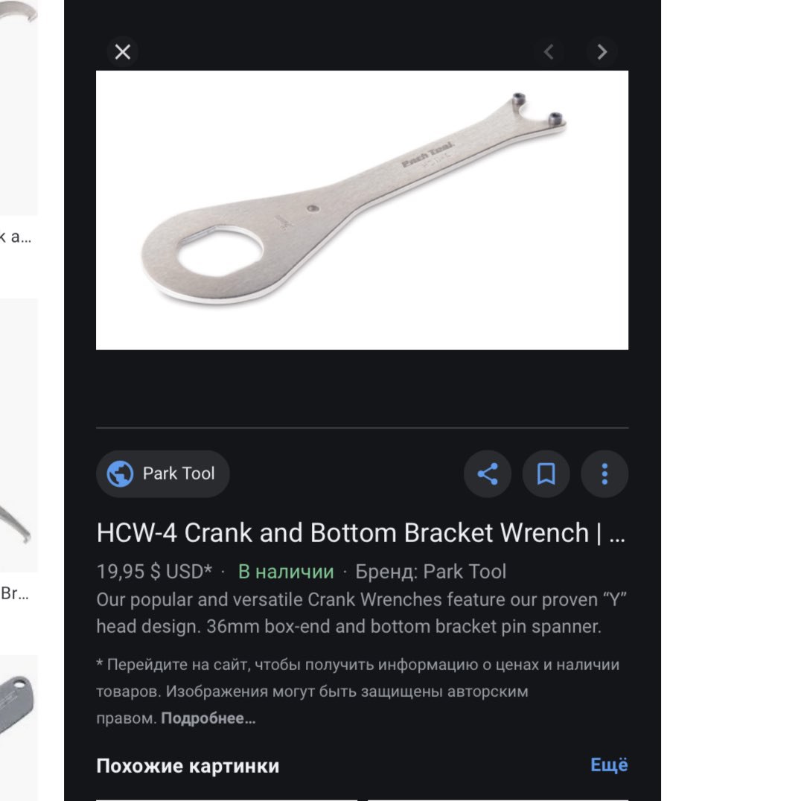Open HCW-4 Crank and Bottom Bracket Wrench title
801x801 pixels.
361,533
